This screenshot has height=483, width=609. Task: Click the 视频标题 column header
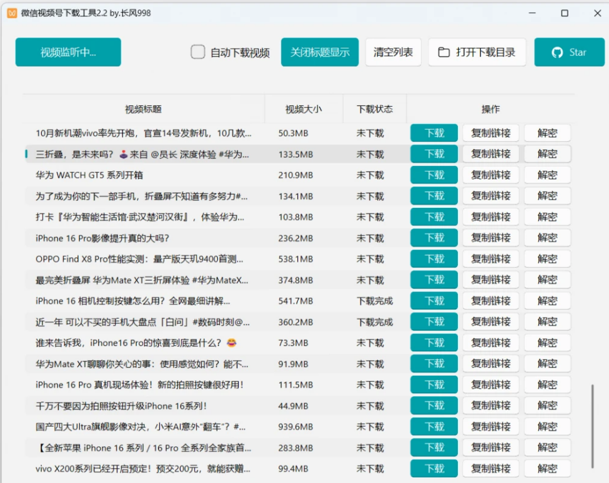click(143, 109)
